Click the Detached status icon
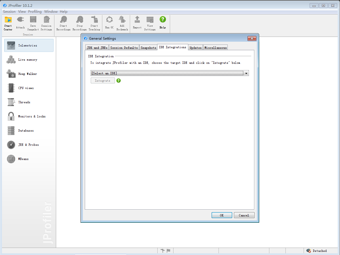 309,251
